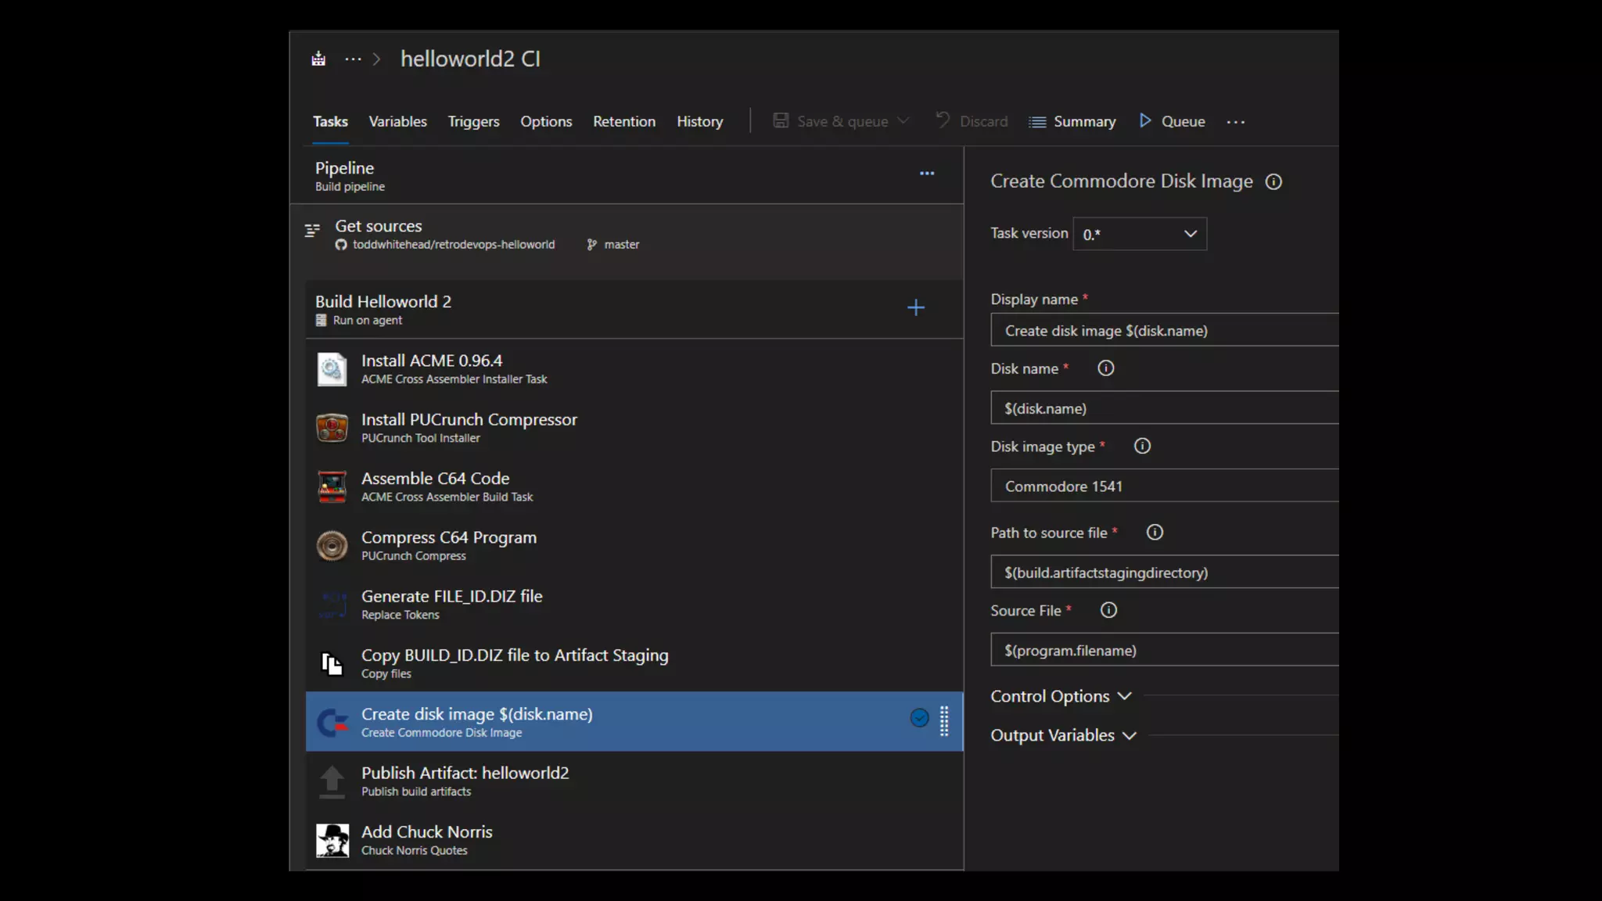This screenshot has height=901, width=1602.
Task: Click the info icon beside Disk name
Action: pyautogui.click(x=1105, y=368)
